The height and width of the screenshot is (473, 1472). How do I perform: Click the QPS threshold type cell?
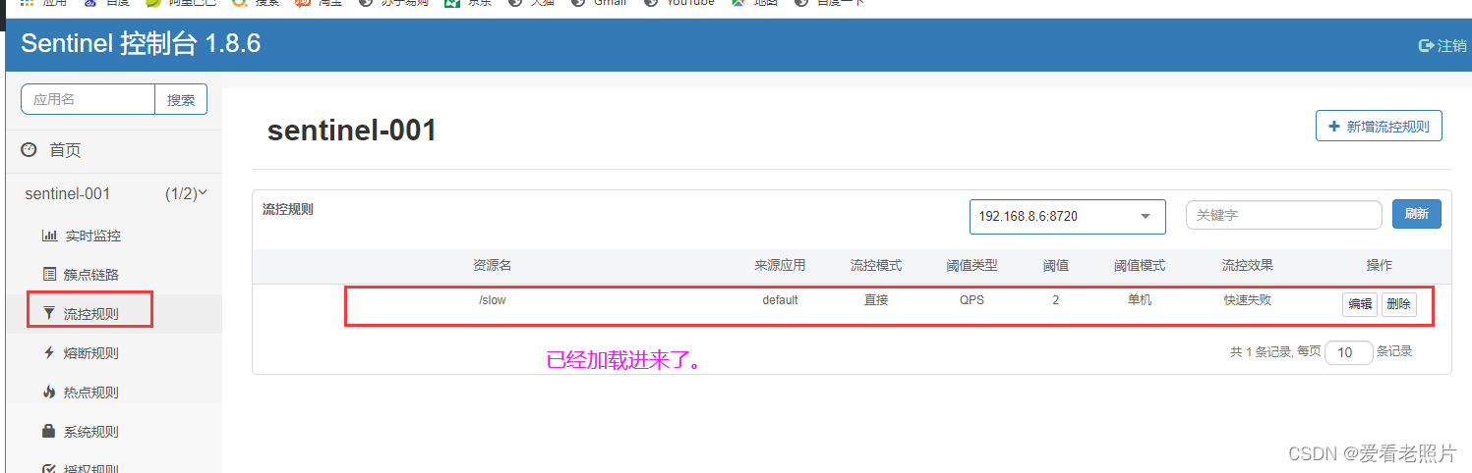(972, 300)
